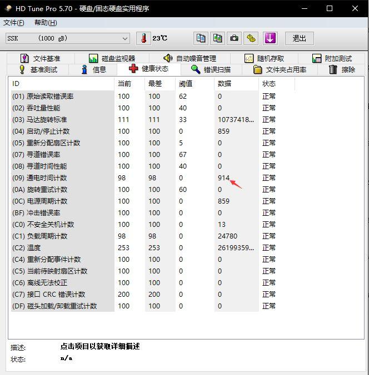
Task: Select the 健康状态 tab
Action: click(149, 69)
